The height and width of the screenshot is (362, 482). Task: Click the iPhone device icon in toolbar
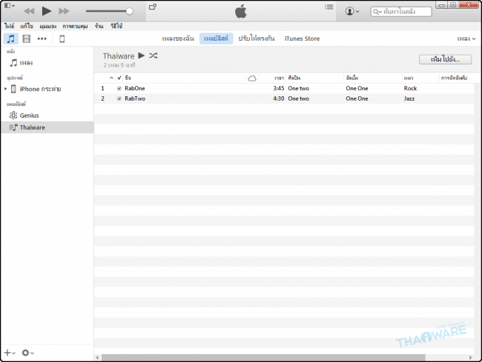click(62, 39)
